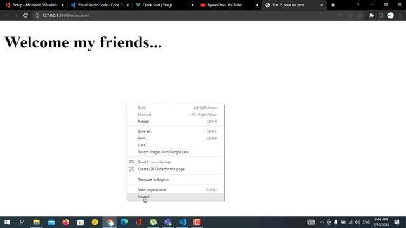Image resolution: width=406 pixels, height=228 pixels.
Task: Choose Translate to English
Action: pyautogui.click(x=175, y=179)
